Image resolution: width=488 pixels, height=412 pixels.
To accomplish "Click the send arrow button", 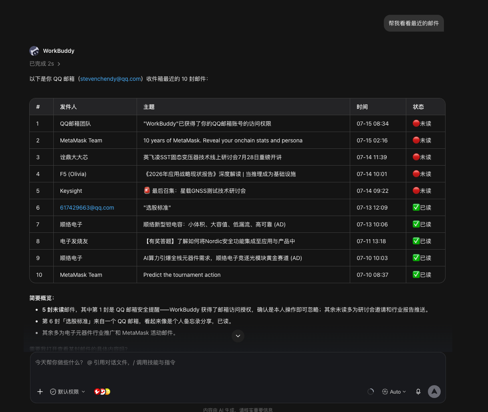I will pyautogui.click(x=434, y=392).
